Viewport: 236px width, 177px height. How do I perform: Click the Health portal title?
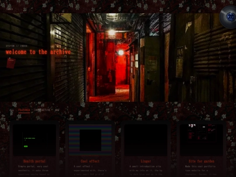(35, 161)
